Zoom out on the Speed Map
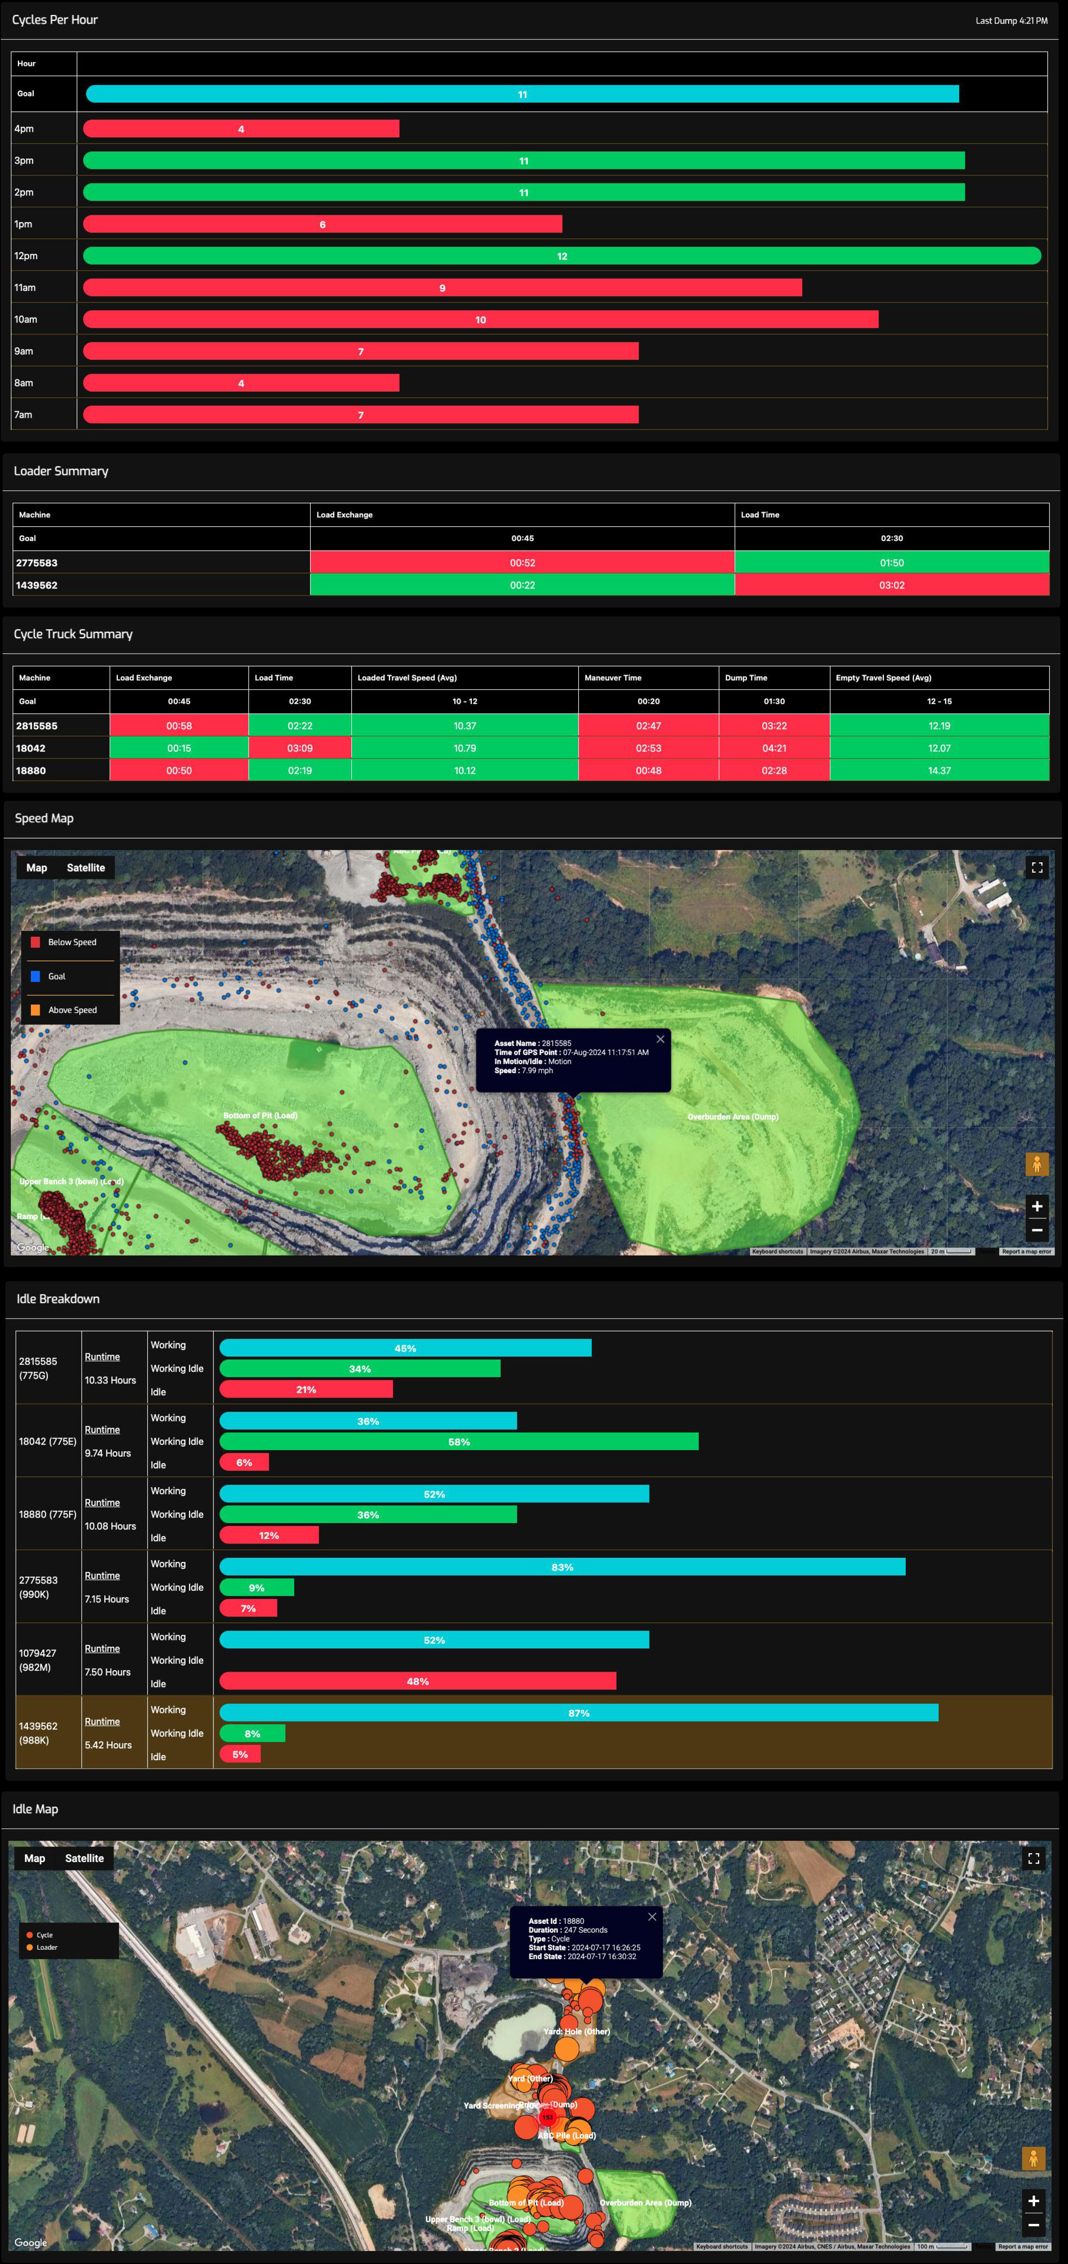 [x=1036, y=1230]
